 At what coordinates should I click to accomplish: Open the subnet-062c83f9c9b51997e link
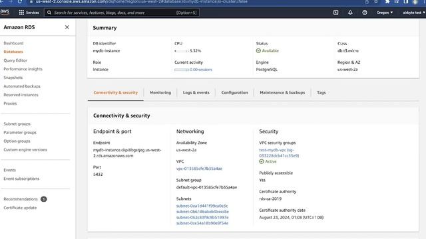pyautogui.click(x=202, y=217)
